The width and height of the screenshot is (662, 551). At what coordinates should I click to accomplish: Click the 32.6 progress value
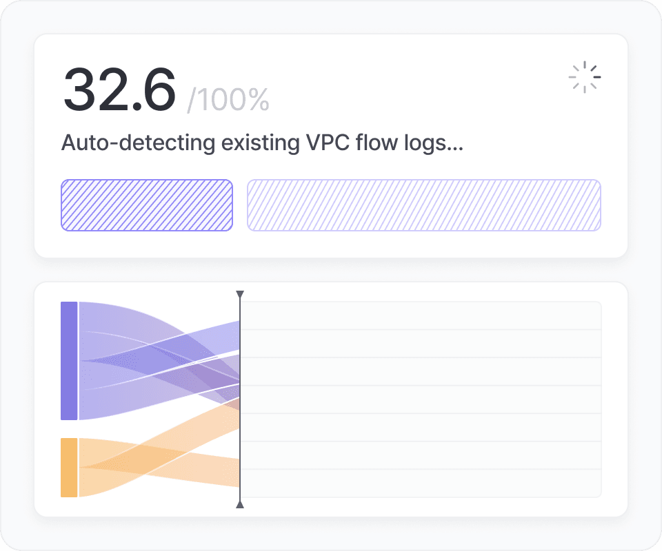pos(120,90)
